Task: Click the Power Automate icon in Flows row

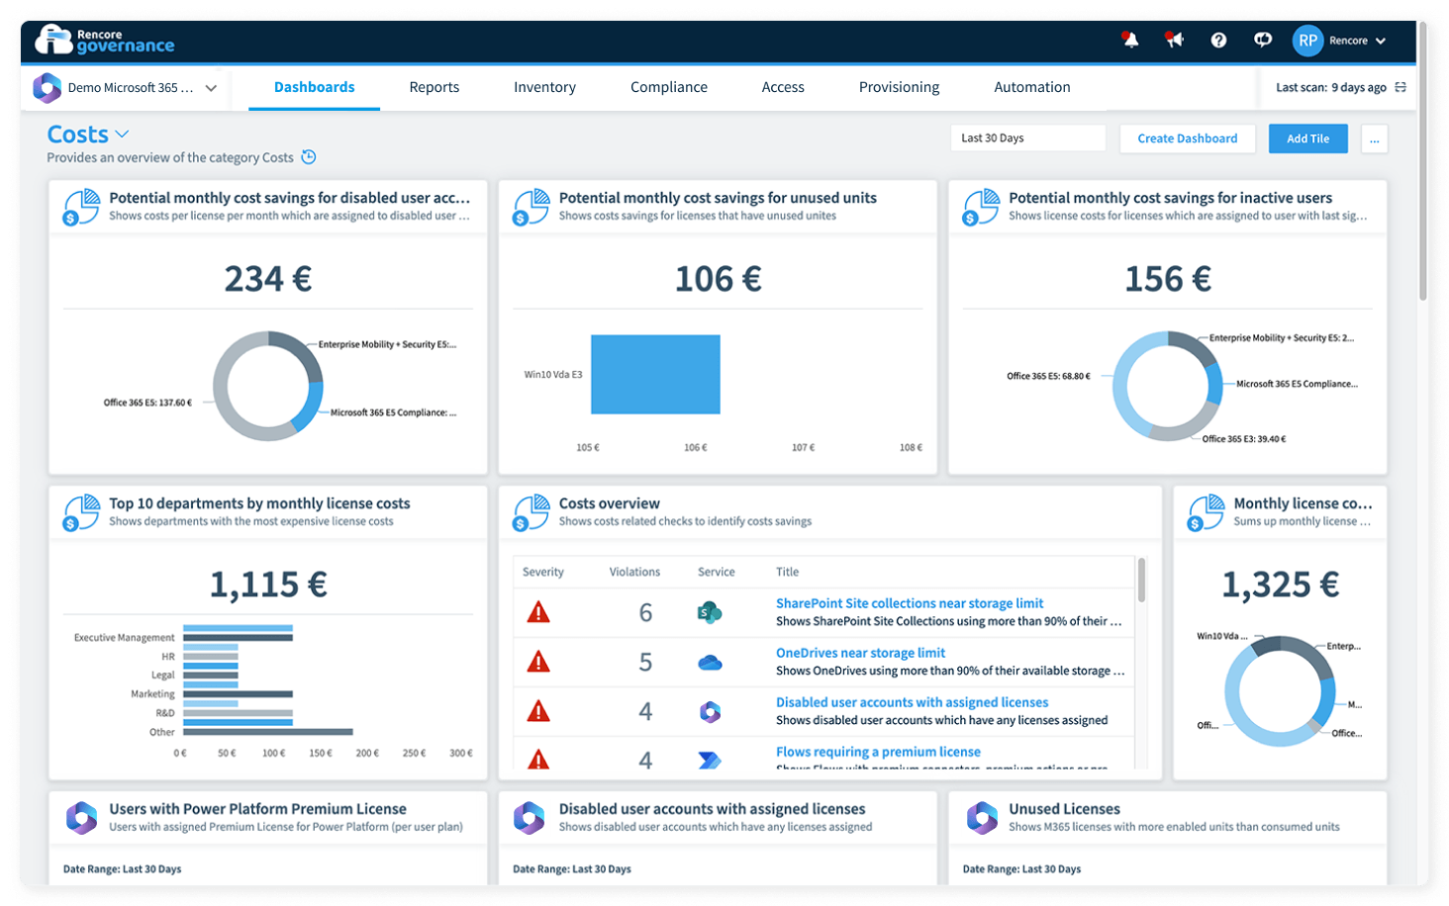Action: pyautogui.click(x=710, y=760)
